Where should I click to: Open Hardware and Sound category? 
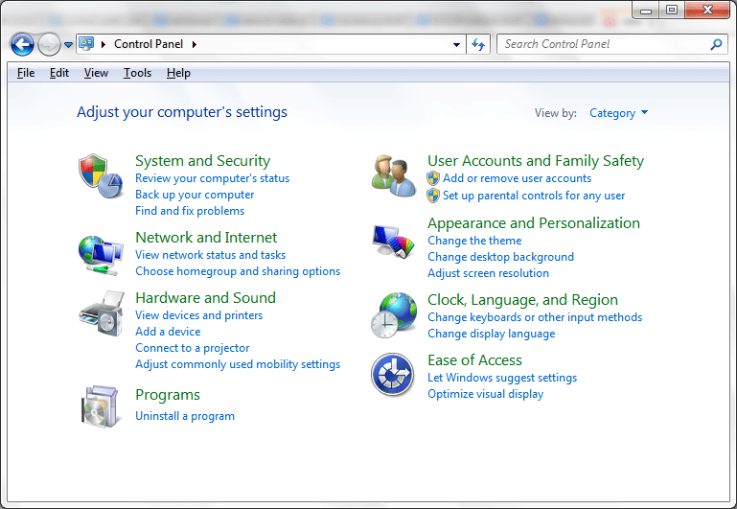tap(205, 298)
